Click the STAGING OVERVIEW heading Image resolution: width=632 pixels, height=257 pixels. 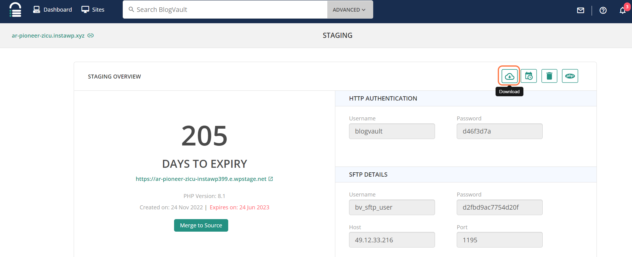point(114,76)
